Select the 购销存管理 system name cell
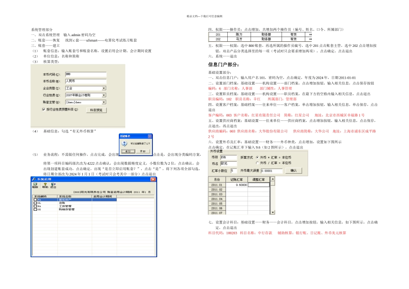Viewport: 409px width, 289px height. (x=74, y=209)
